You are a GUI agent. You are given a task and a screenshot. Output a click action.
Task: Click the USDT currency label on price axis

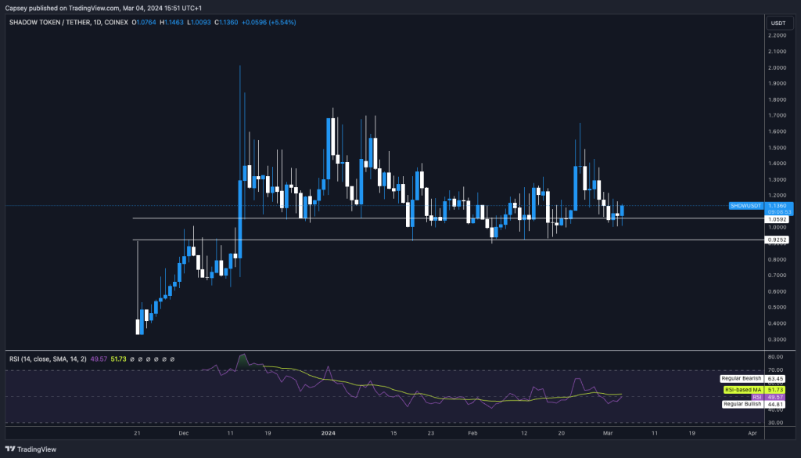(778, 23)
